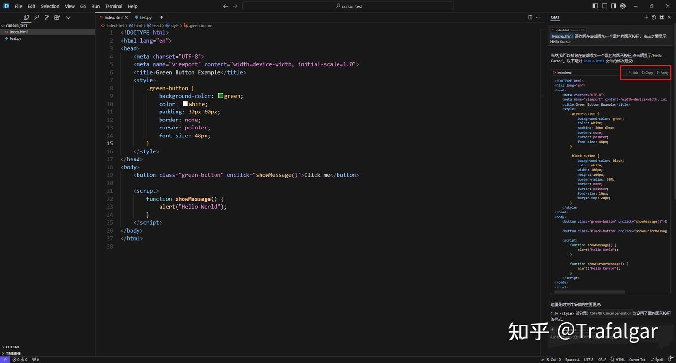Expand the Outline section
This screenshot has height=363, width=676.
13,347
